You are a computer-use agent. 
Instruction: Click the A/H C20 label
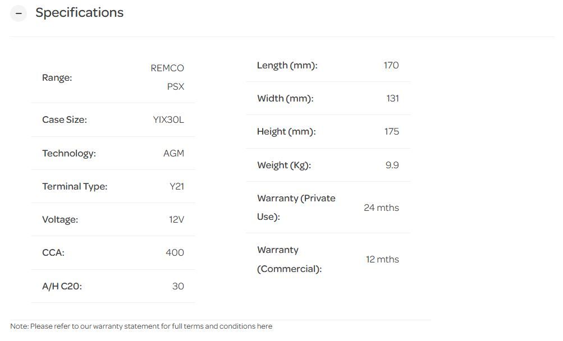pos(62,286)
